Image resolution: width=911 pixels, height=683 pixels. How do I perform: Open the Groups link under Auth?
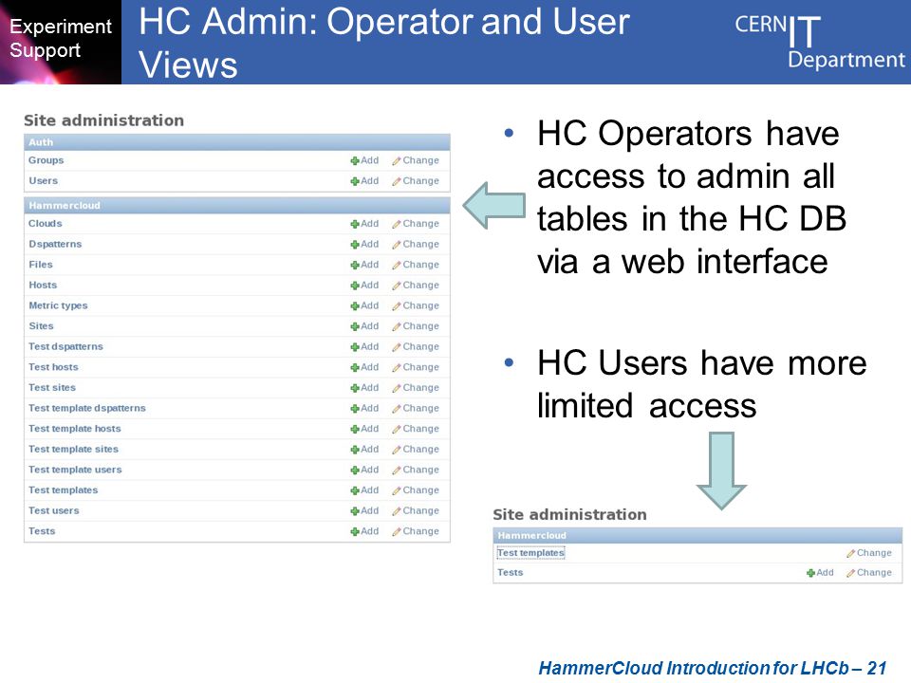(46, 160)
